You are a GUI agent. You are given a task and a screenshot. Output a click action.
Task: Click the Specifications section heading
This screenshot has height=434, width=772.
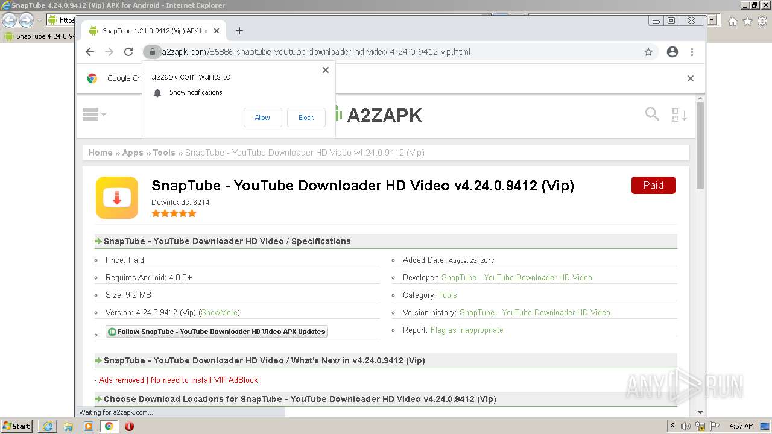pyautogui.click(x=227, y=241)
